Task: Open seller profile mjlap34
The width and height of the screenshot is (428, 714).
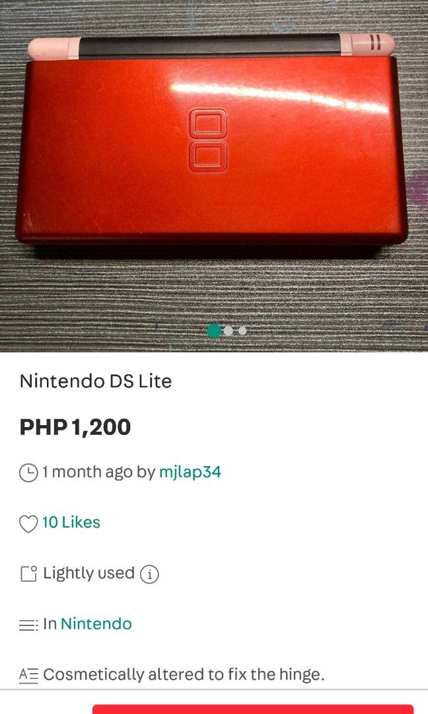Action: coord(190,472)
